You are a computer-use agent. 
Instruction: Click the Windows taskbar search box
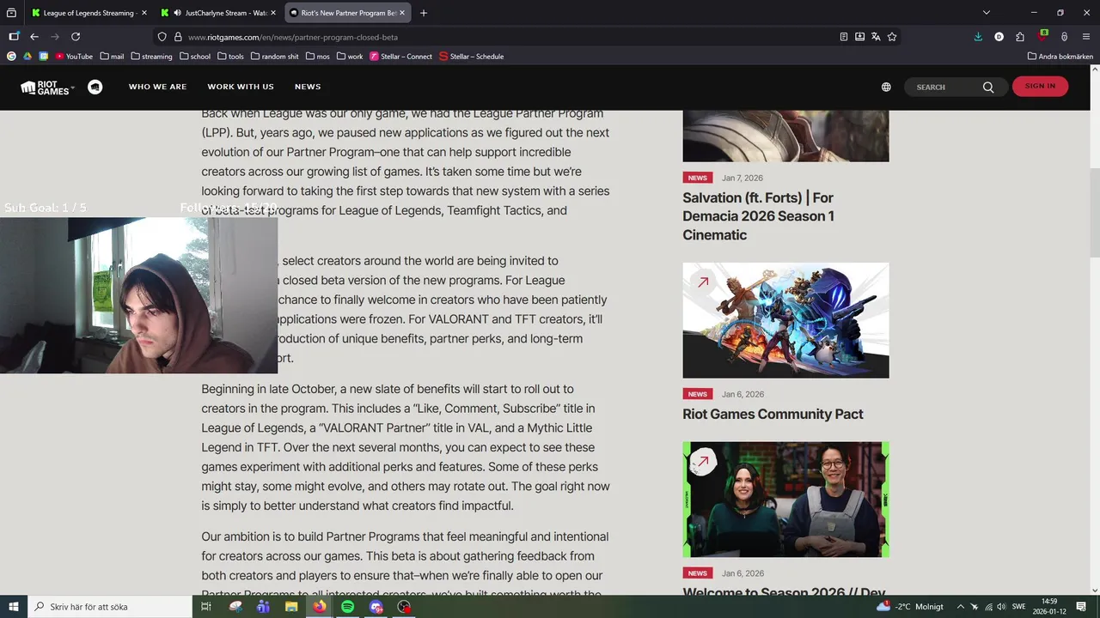tap(109, 606)
